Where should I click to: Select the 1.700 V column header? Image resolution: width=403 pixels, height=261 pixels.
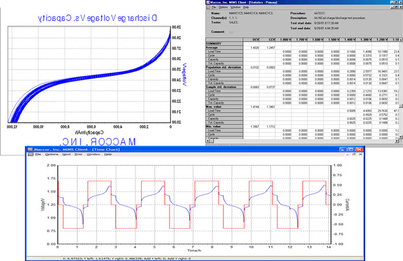point(300,40)
